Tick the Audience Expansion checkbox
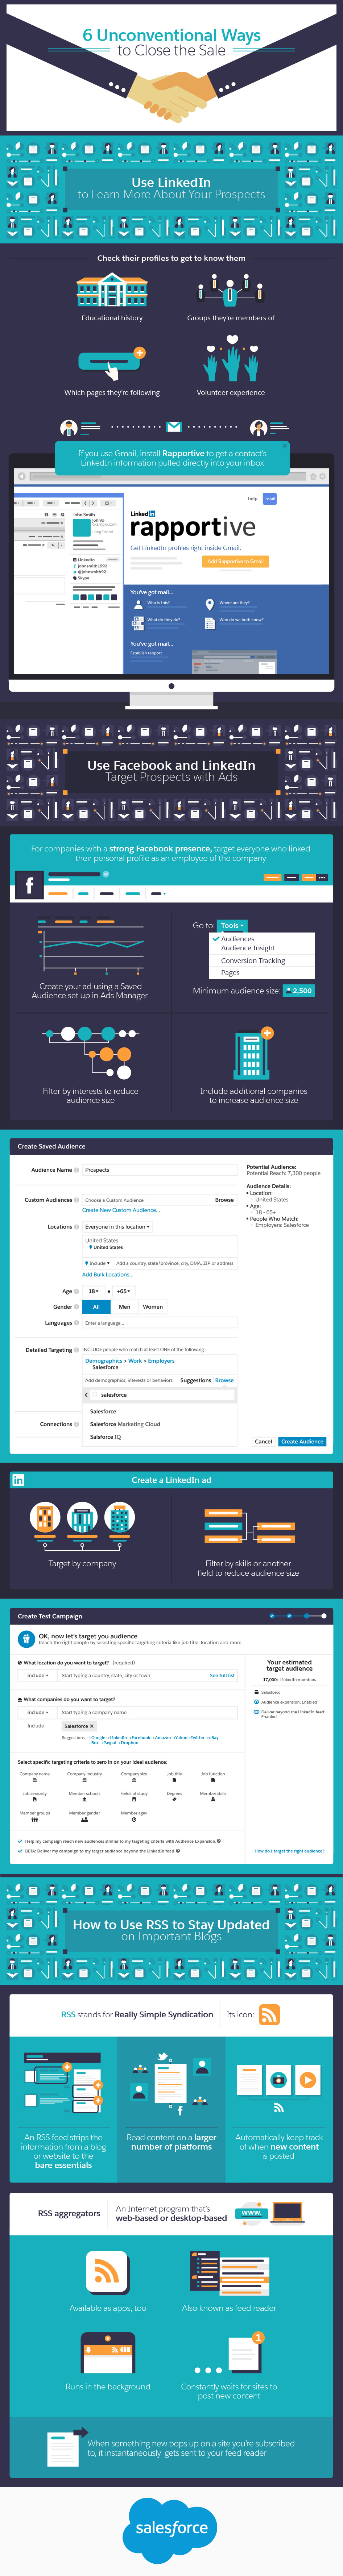The height and width of the screenshot is (2576, 343). coord(20,1841)
